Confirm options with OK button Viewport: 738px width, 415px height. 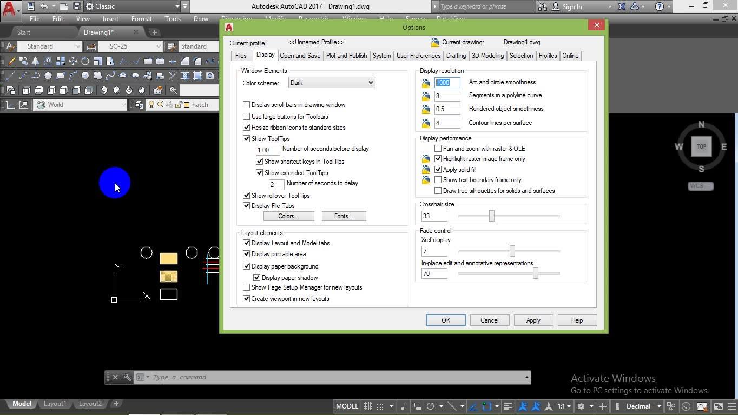point(446,320)
